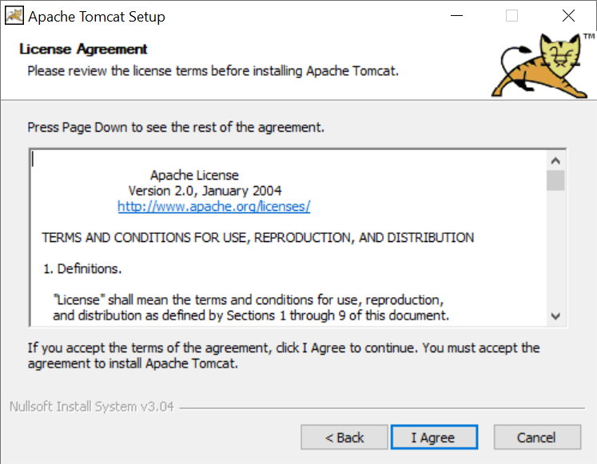Click the 'Nullsoft Install System v3.04' label

pos(91,406)
